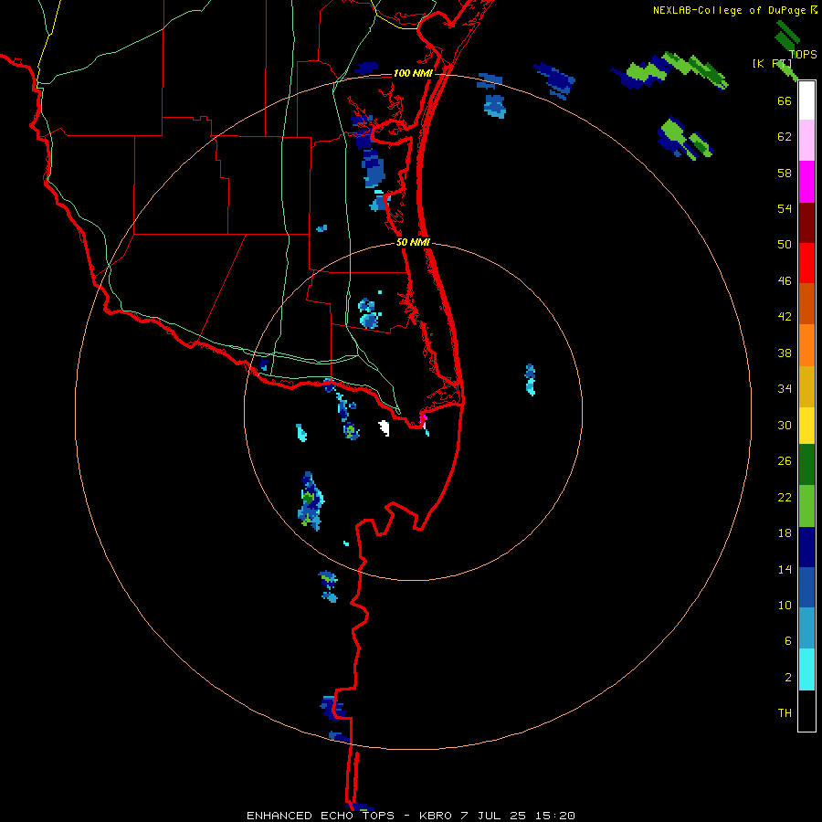Click the legend value 34
The width and height of the screenshot is (822, 822).
pos(785,388)
